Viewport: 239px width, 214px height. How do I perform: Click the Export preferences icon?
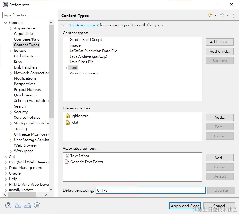point(28,206)
